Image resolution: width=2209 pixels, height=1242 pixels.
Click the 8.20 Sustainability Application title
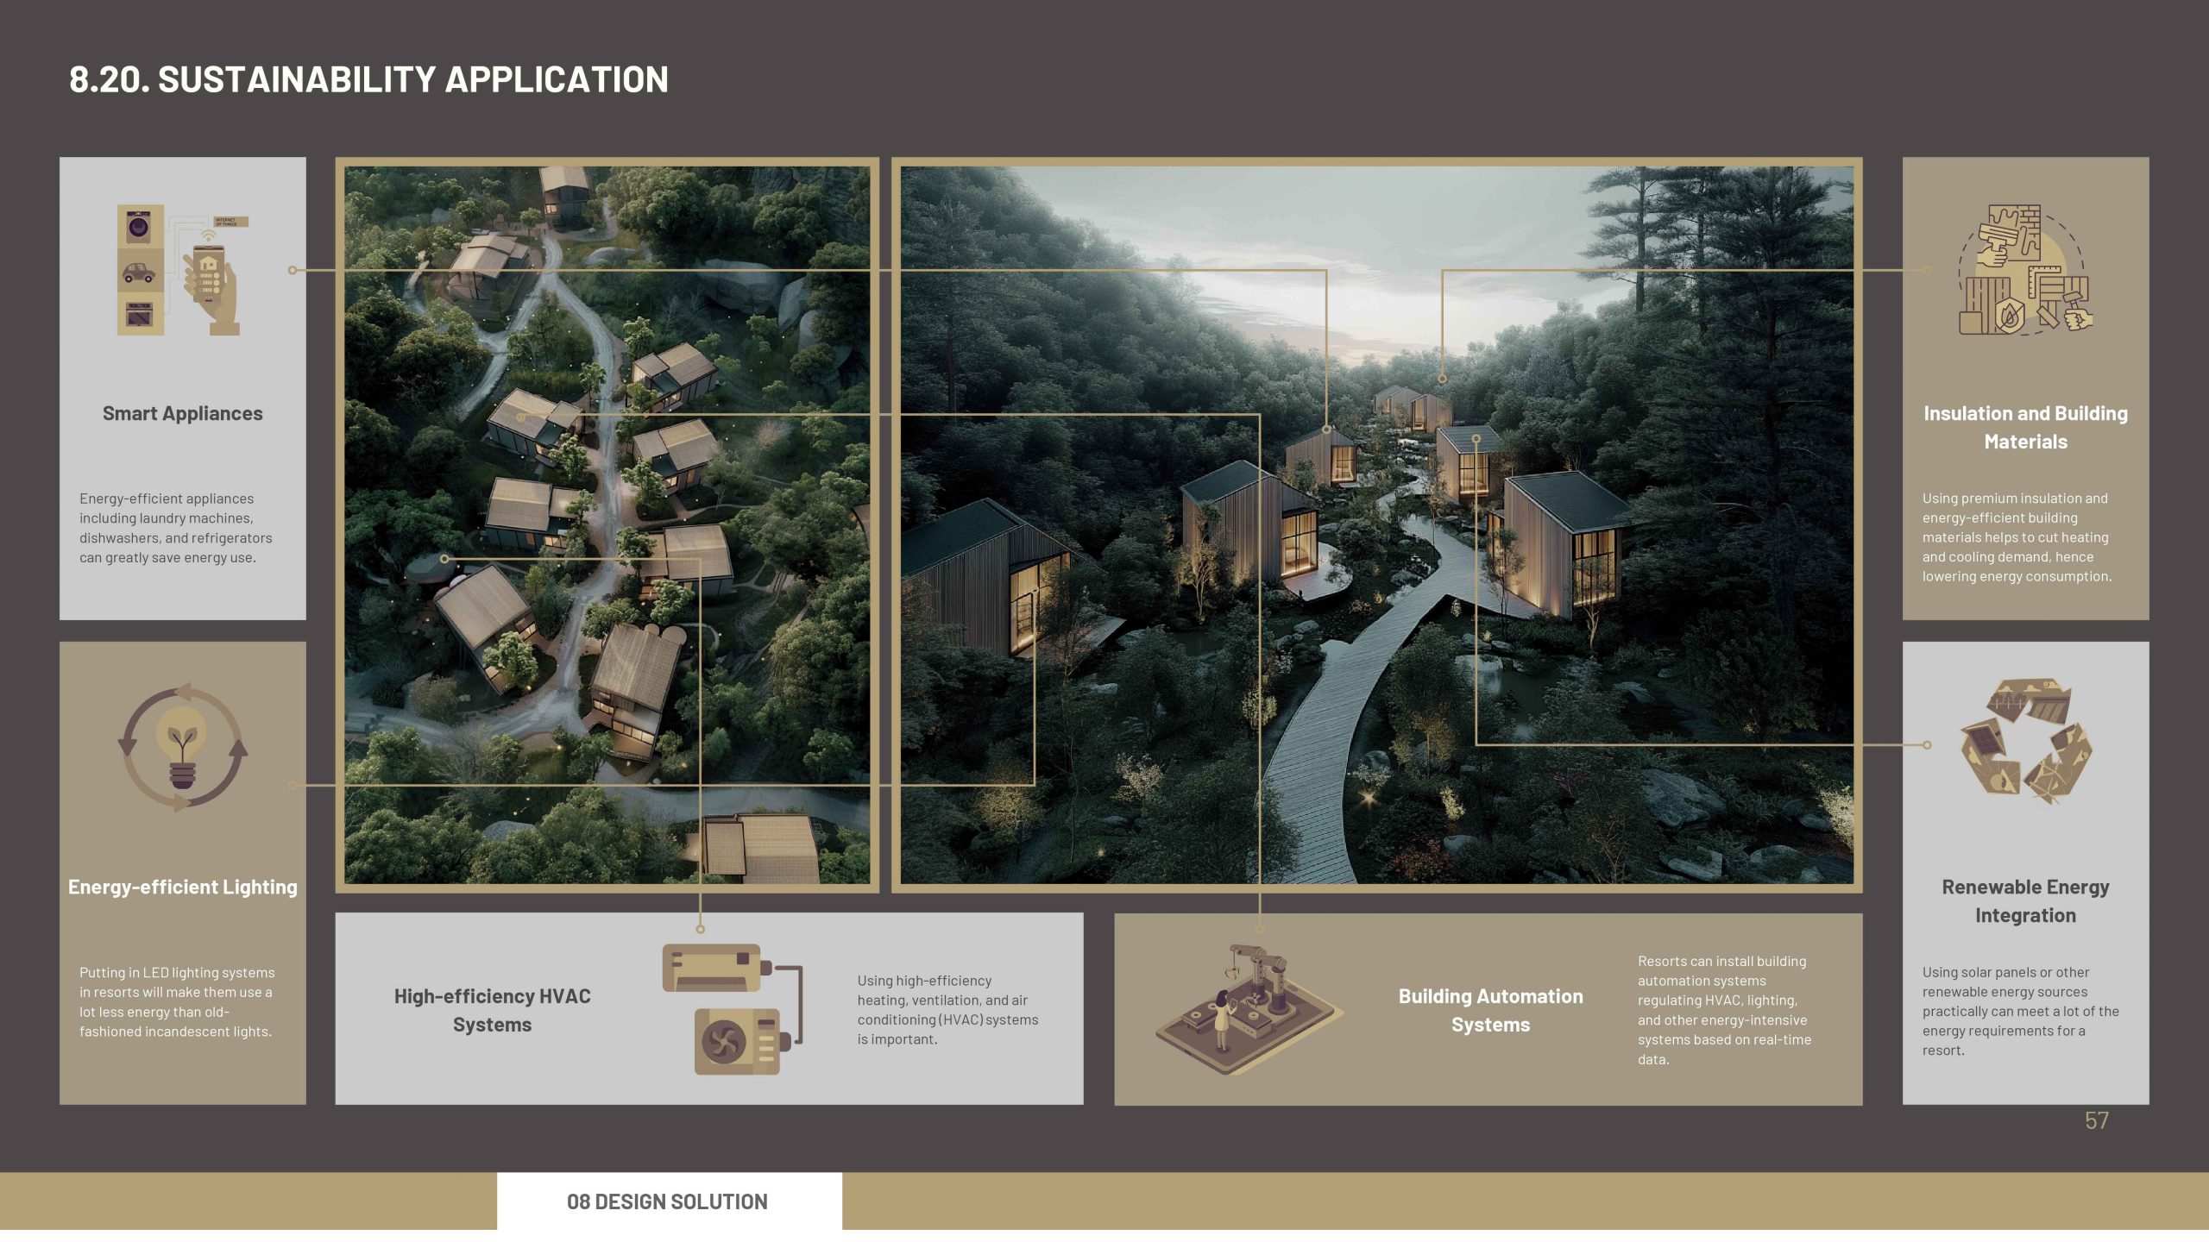pos(368,79)
